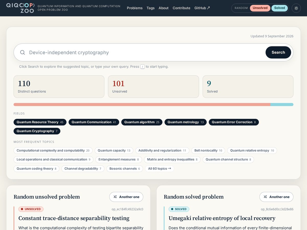Load another random unsolved problem
The height and width of the screenshot is (230, 307).
coord(126,197)
